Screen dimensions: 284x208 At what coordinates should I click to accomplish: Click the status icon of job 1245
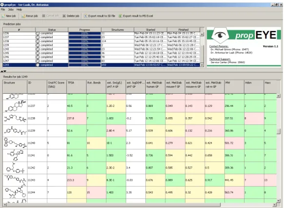pyautogui.click(x=38, y=53)
